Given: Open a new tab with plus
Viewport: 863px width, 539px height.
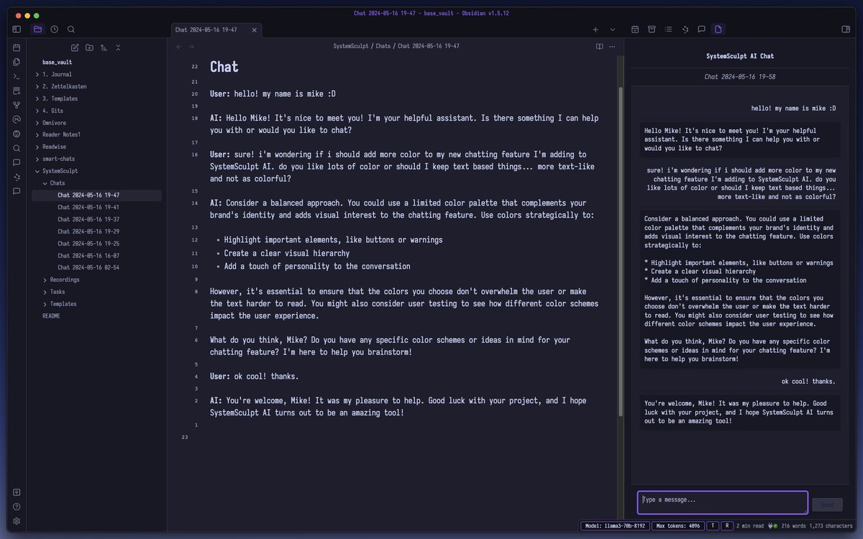Looking at the screenshot, I should (x=595, y=29).
